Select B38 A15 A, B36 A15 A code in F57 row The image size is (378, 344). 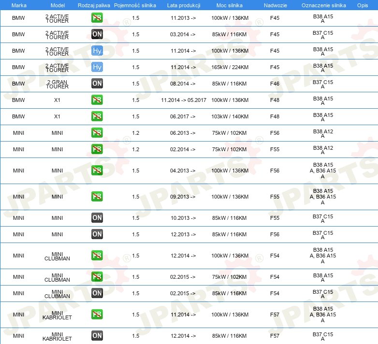323,315
